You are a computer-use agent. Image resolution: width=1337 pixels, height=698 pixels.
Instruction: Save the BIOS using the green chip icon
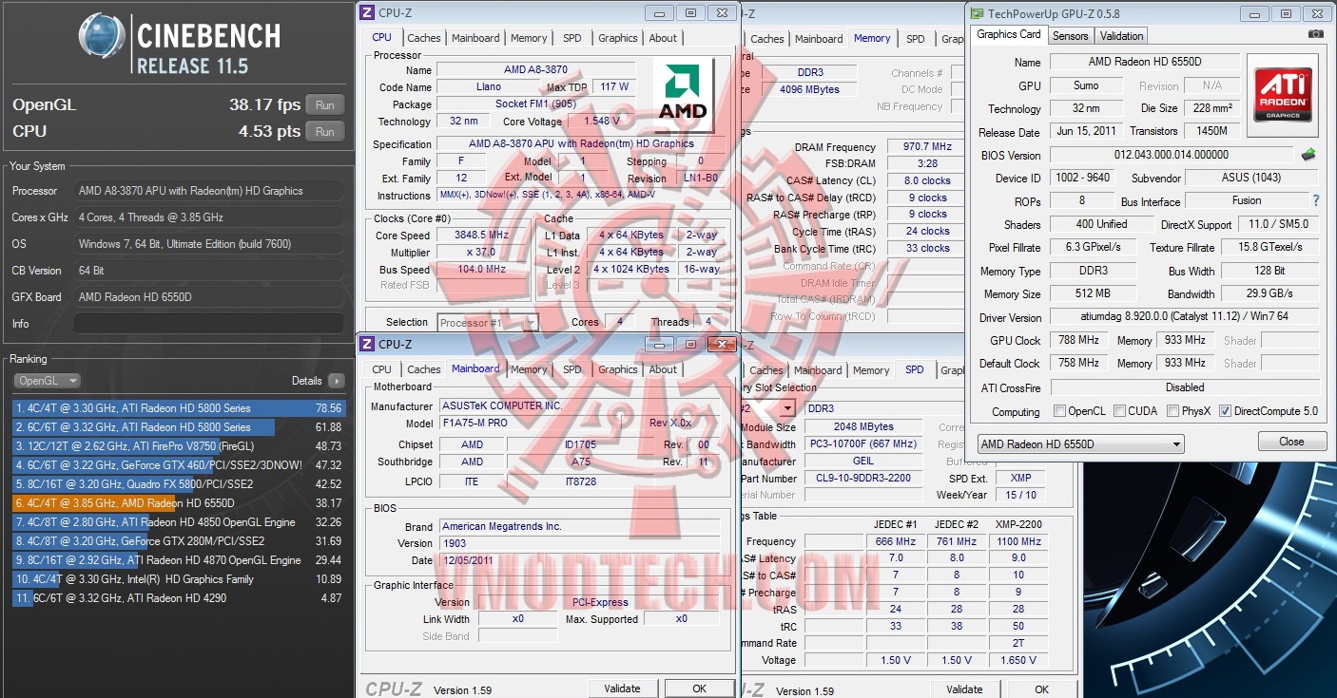1308,155
